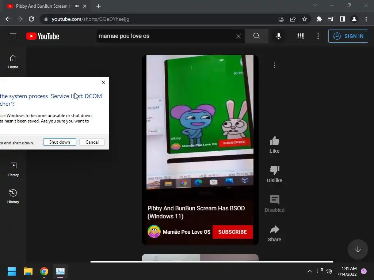The width and height of the screenshot is (374, 280).
Task: Click the SIGN IN button
Action: click(348, 36)
